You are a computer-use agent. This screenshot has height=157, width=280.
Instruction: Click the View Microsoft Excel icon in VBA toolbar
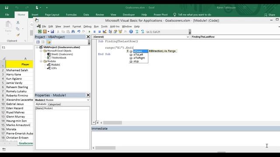[x=40, y=32]
